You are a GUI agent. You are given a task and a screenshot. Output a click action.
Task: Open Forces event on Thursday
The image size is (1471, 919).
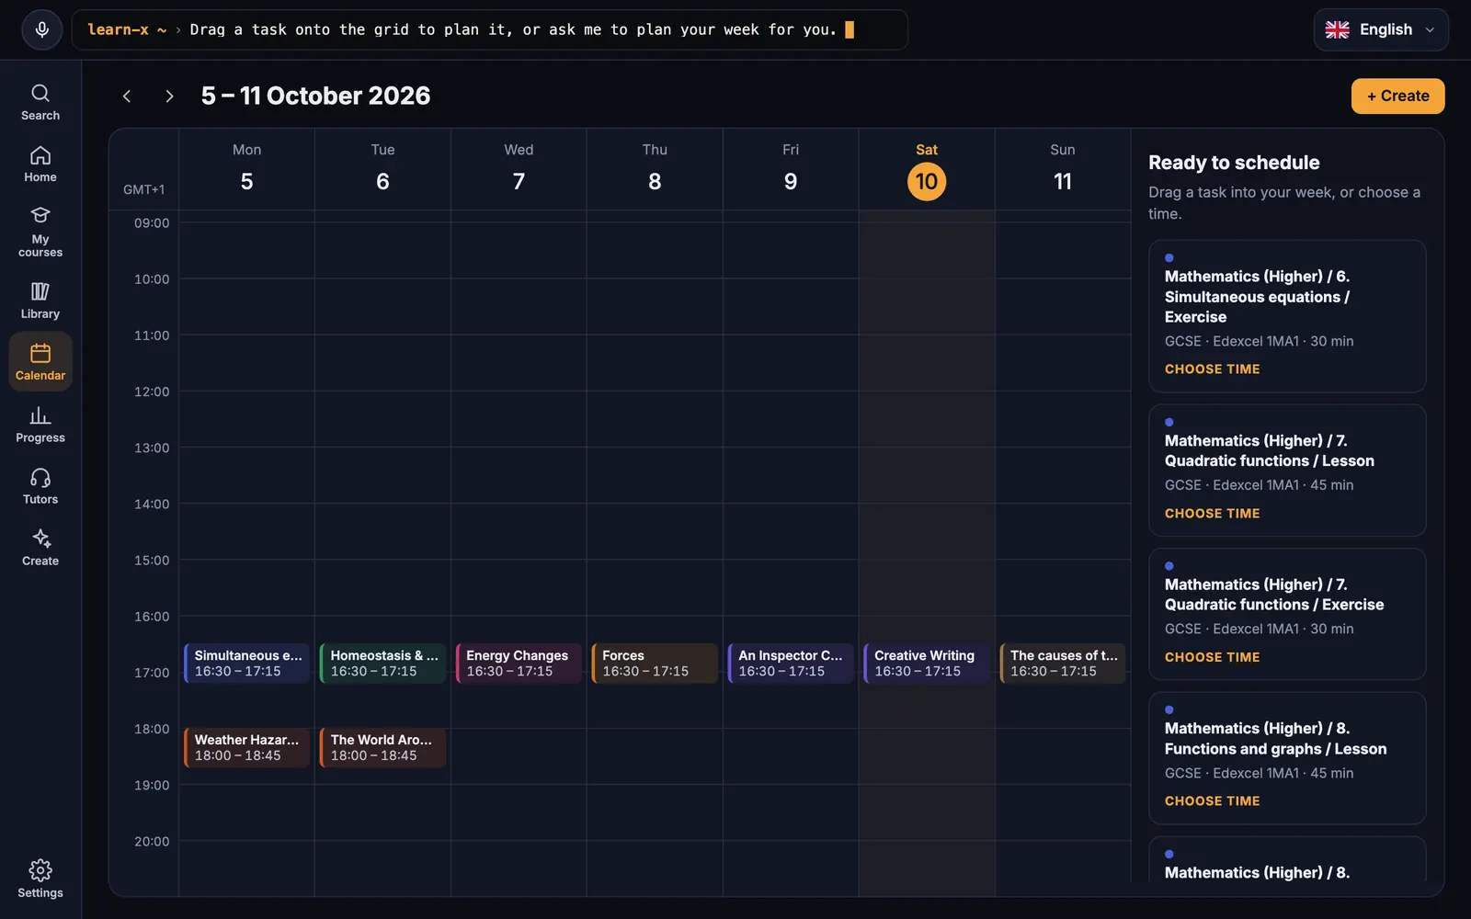[655, 663]
